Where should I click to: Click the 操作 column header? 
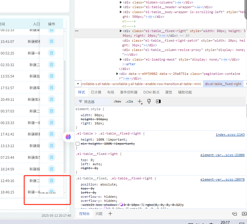[x=52, y=24]
